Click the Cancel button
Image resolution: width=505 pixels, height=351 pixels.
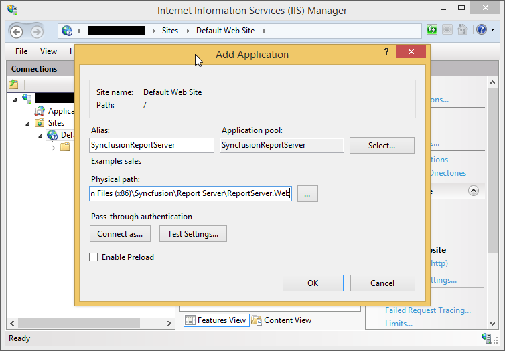point(382,283)
